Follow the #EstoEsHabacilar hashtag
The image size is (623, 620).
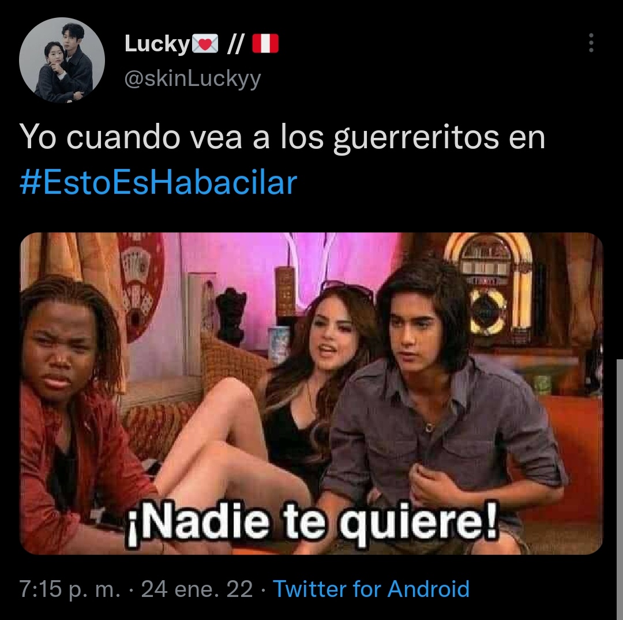point(159,182)
